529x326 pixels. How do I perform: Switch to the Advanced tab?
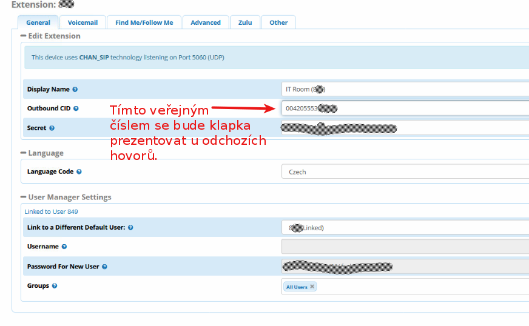click(206, 22)
